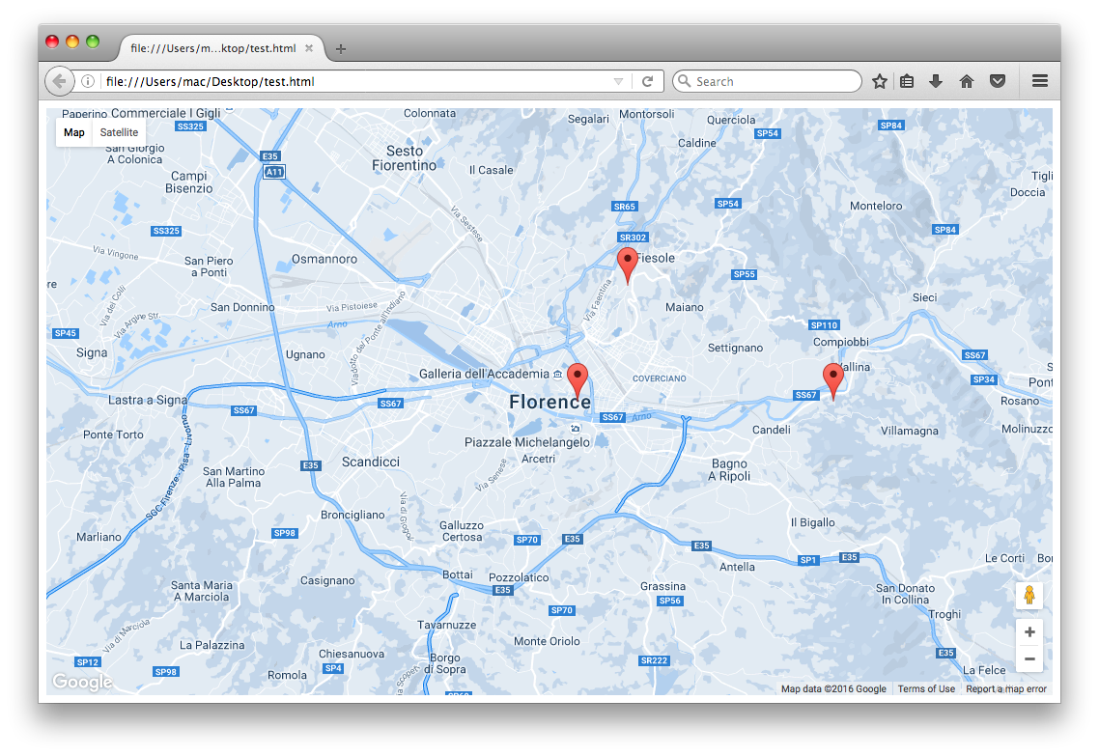Switch to Satellite map view
The width and height of the screenshot is (1099, 756).
pyautogui.click(x=119, y=132)
